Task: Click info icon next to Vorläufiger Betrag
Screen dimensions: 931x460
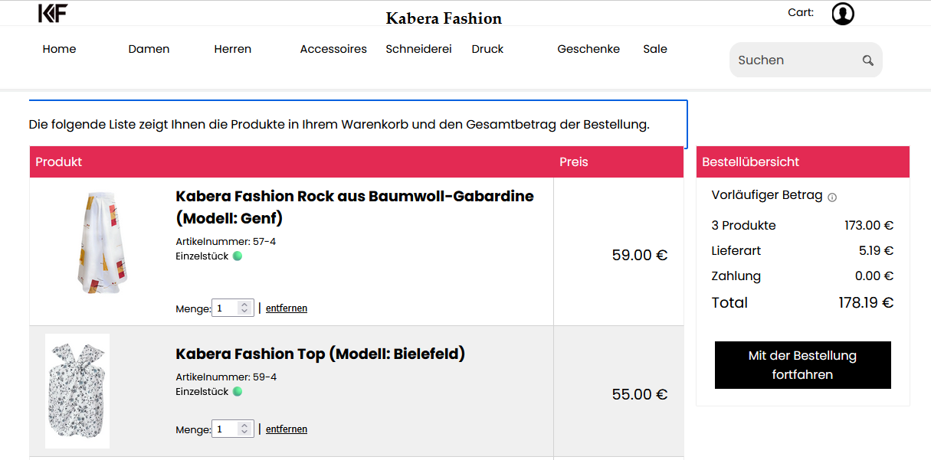Action: (x=832, y=197)
